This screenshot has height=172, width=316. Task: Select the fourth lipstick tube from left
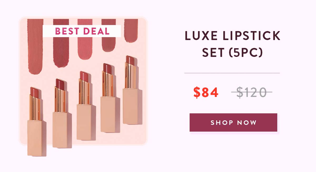coord(108,98)
